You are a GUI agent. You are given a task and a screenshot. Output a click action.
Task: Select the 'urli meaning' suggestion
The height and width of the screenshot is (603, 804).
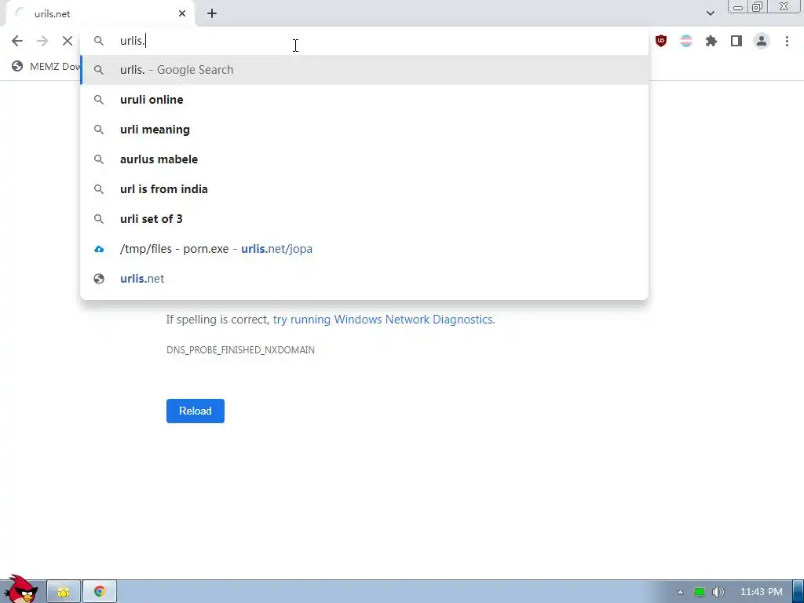pos(364,130)
